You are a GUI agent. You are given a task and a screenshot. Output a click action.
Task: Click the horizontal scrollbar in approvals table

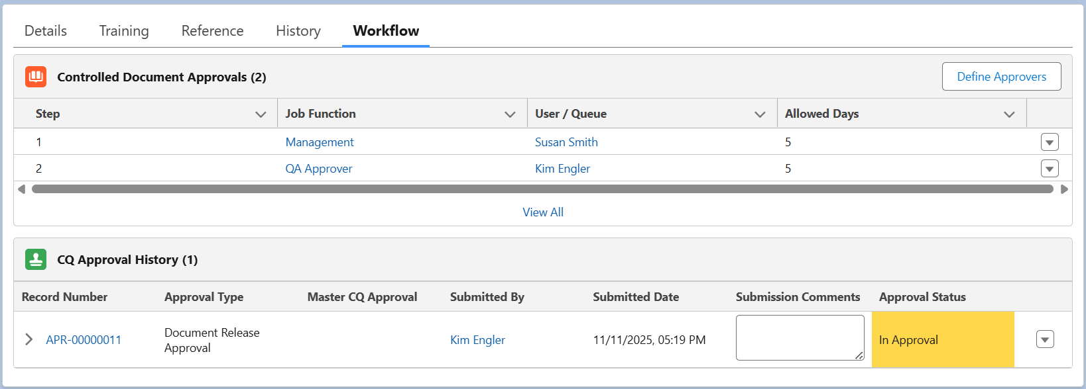tap(542, 189)
